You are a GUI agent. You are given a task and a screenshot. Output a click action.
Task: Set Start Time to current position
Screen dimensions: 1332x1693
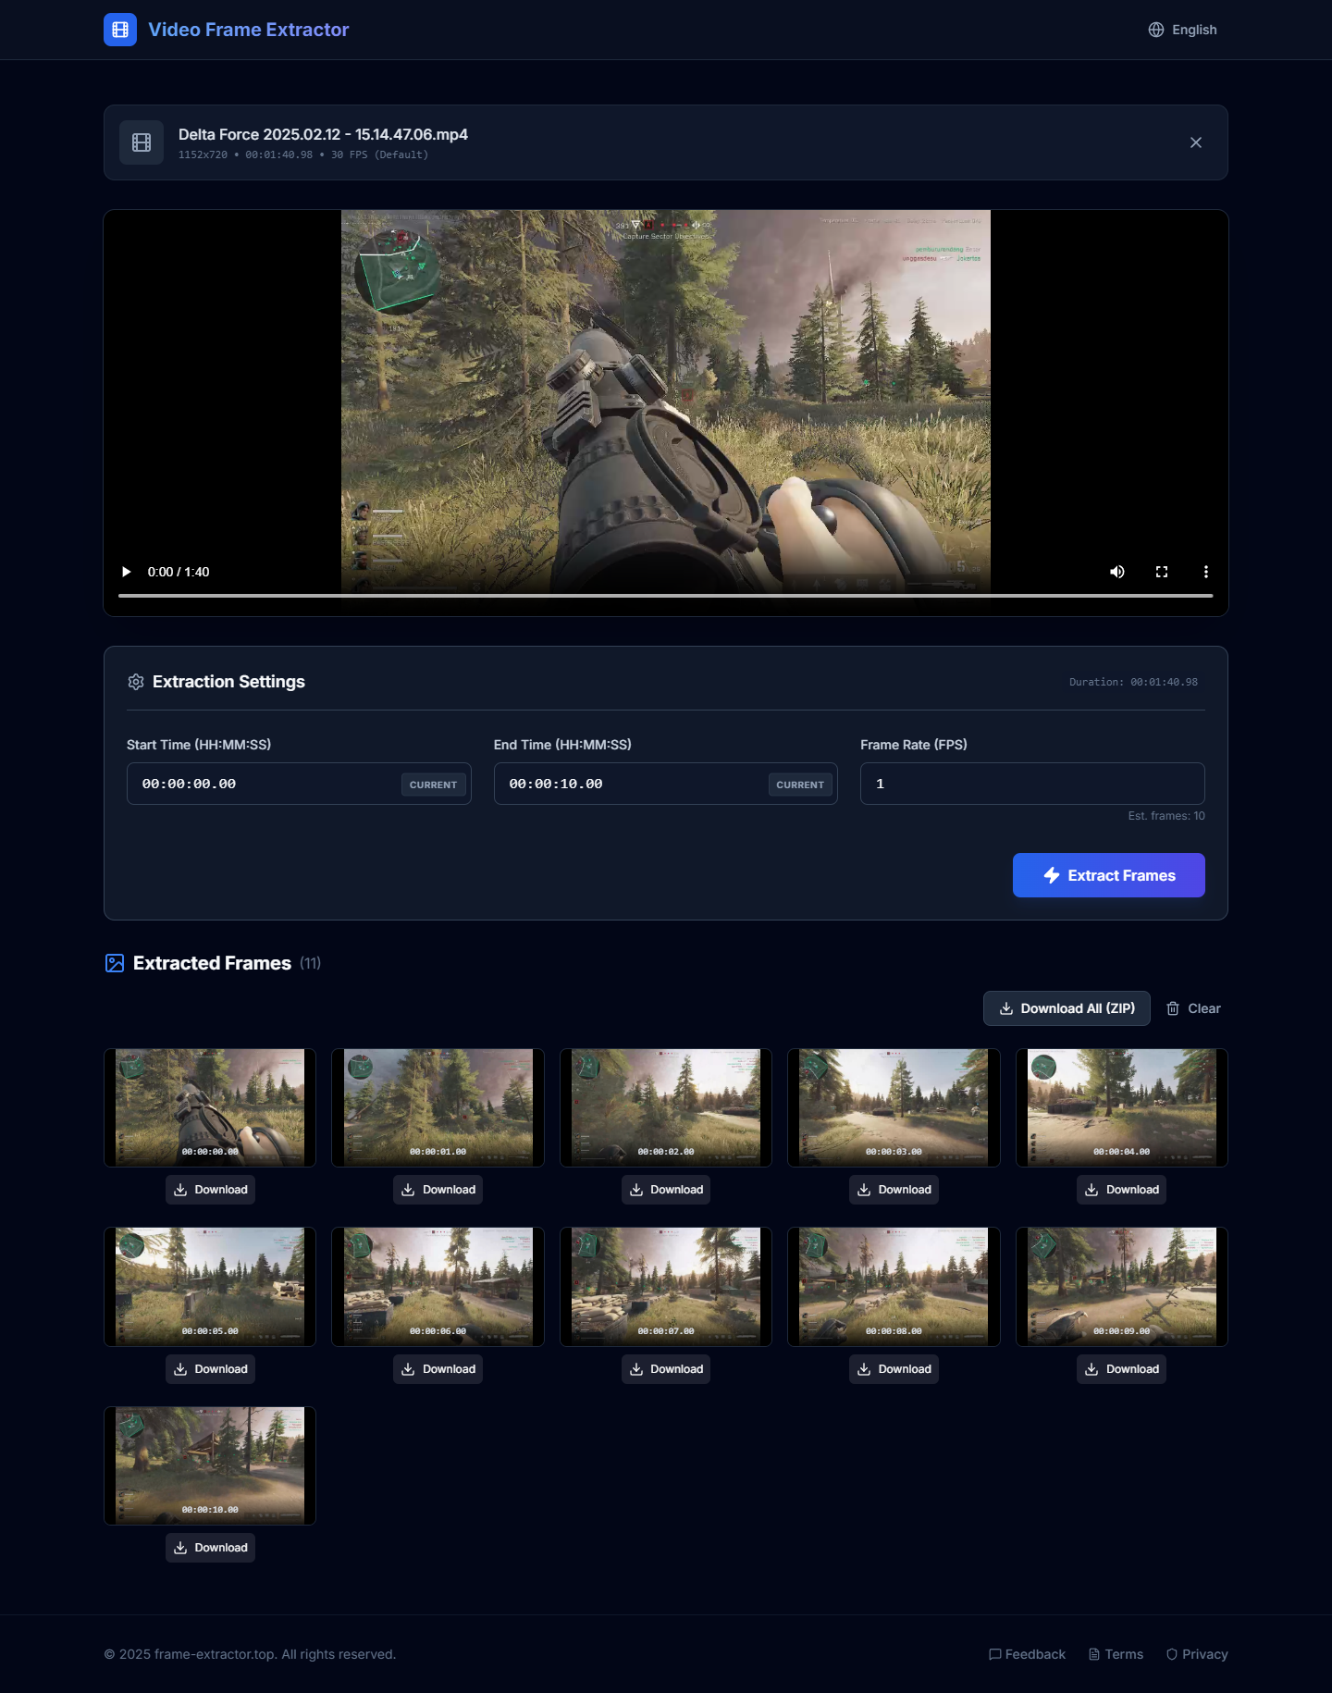[x=433, y=785]
